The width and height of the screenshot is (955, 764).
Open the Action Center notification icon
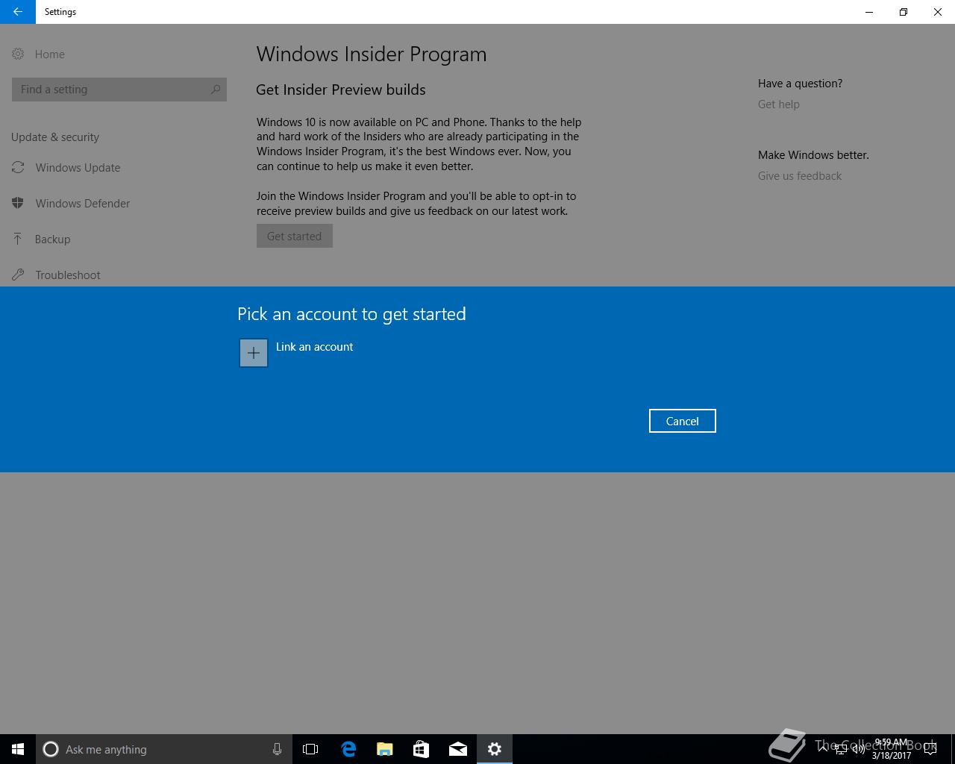tap(930, 749)
